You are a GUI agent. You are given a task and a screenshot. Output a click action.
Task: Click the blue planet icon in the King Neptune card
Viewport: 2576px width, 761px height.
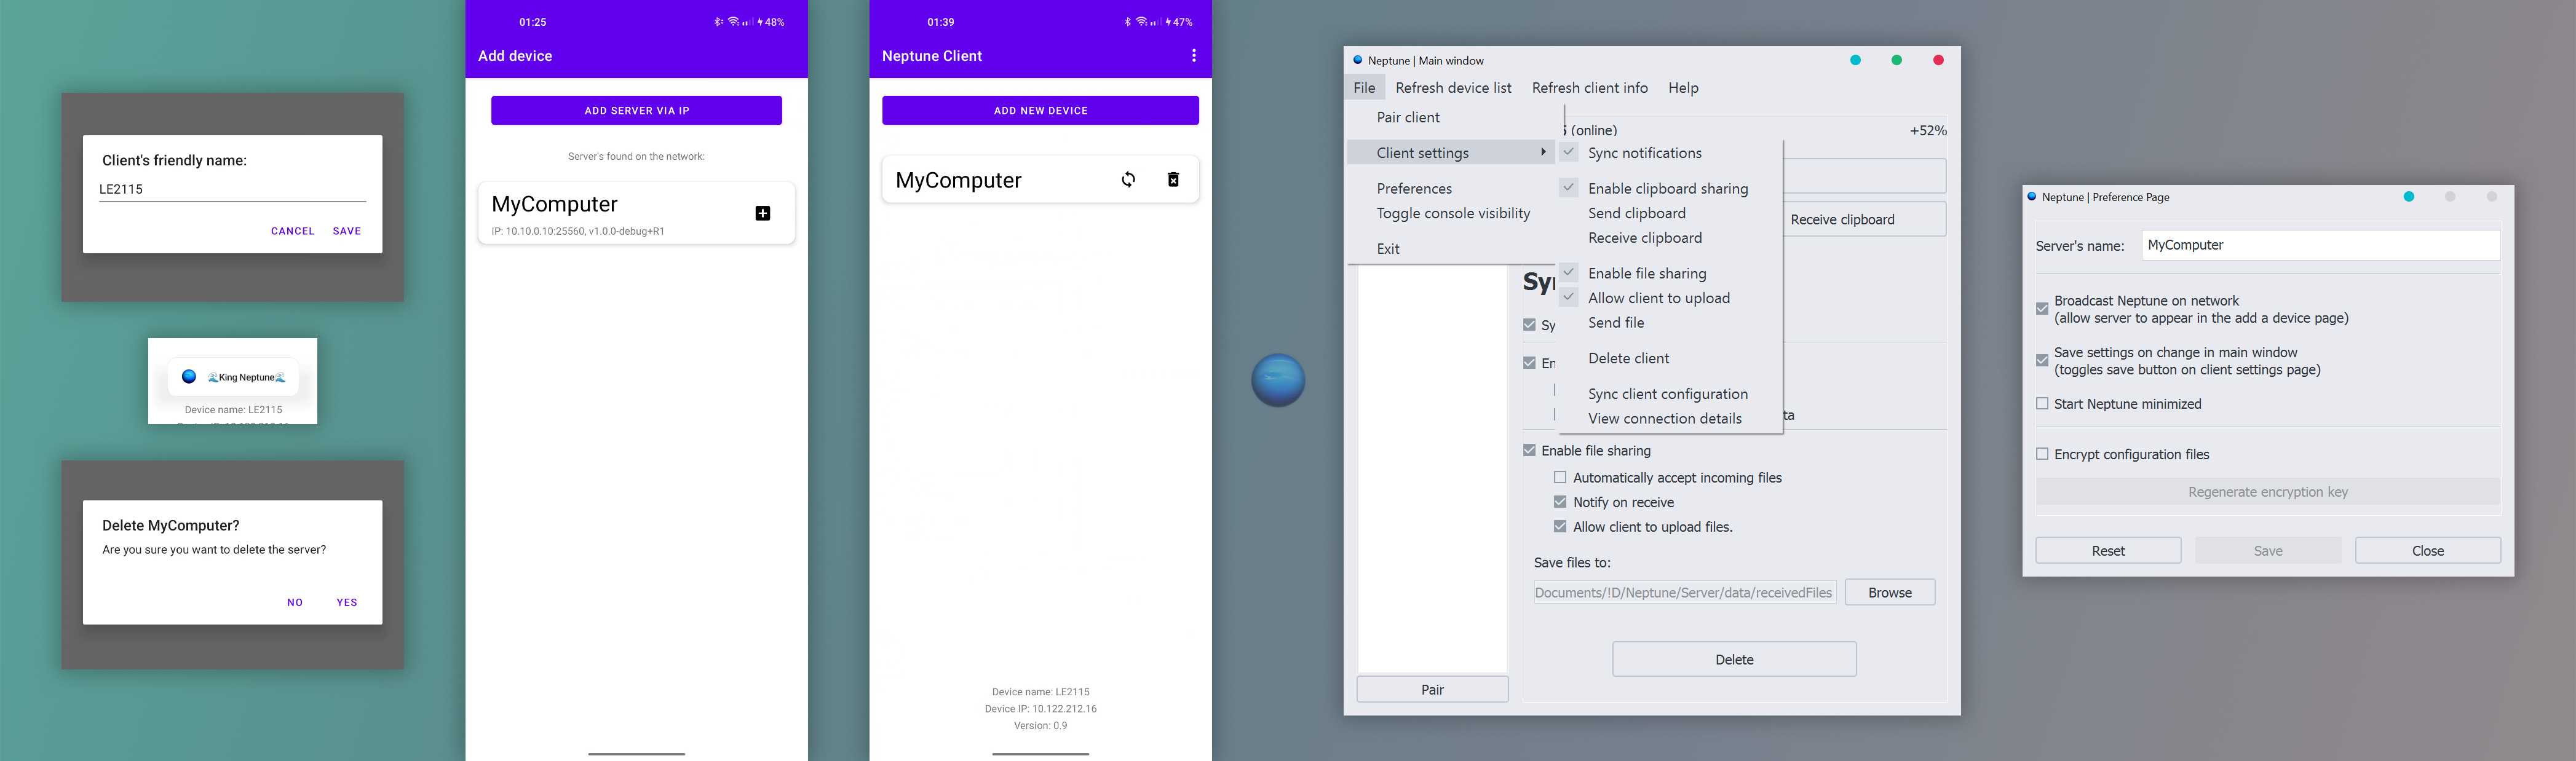[189, 377]
